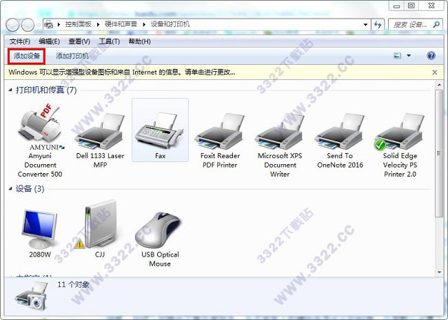Click the devices icon at address bar start
This screenshot has width=448, height=320.
(x=49, y=25)
